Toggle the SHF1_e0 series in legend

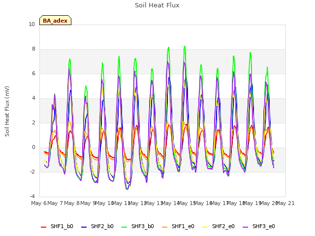(178, 226)
